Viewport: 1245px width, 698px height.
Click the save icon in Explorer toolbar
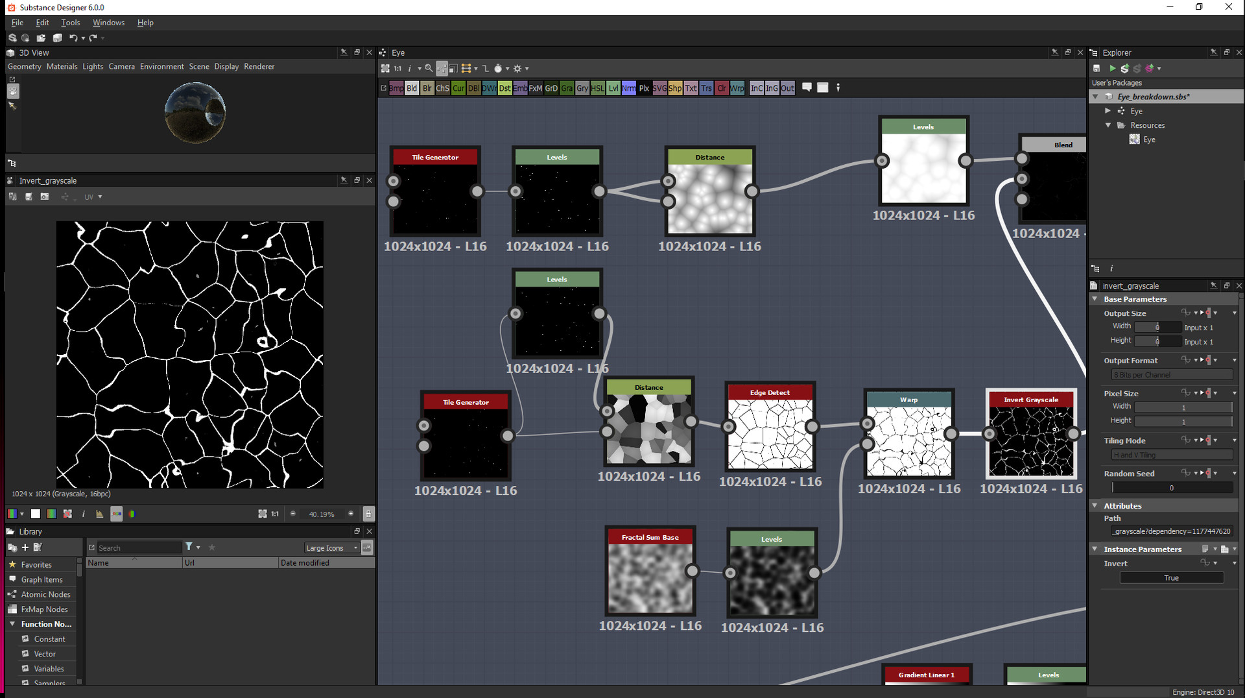(1097, 68)
